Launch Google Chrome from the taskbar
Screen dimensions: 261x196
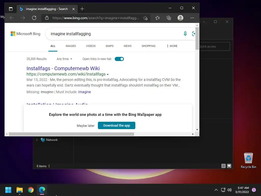tap(31, 190)
